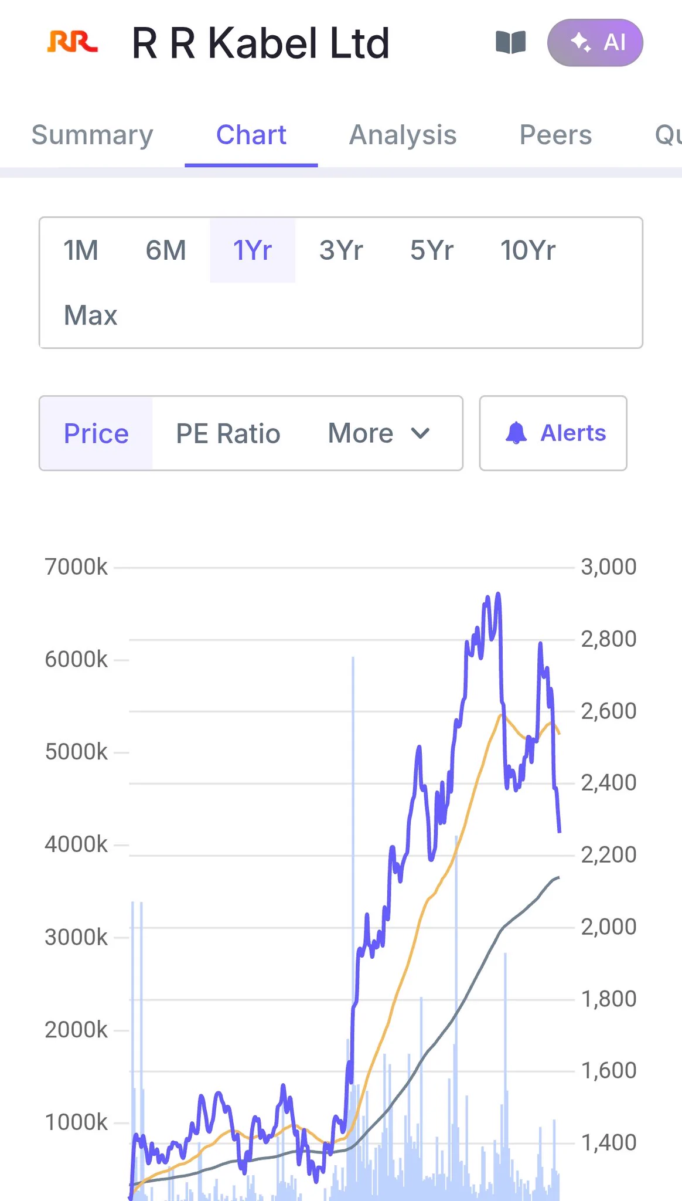Show the Max time range
This screenshot has height=1201, width=682.
91,315
